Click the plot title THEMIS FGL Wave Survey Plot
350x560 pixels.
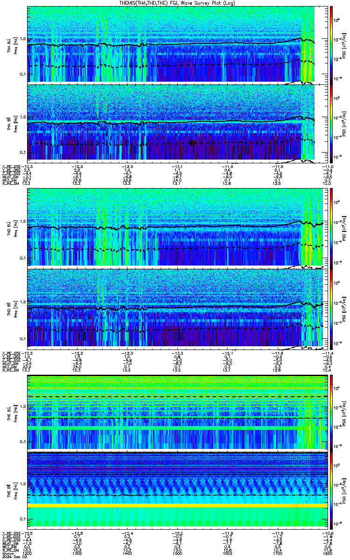pos(178,3)
